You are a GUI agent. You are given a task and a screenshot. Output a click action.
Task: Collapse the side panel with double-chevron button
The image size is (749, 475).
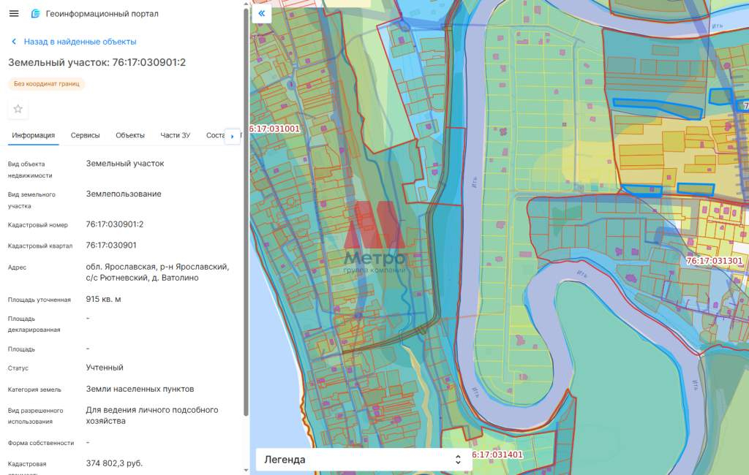point(262,13)
